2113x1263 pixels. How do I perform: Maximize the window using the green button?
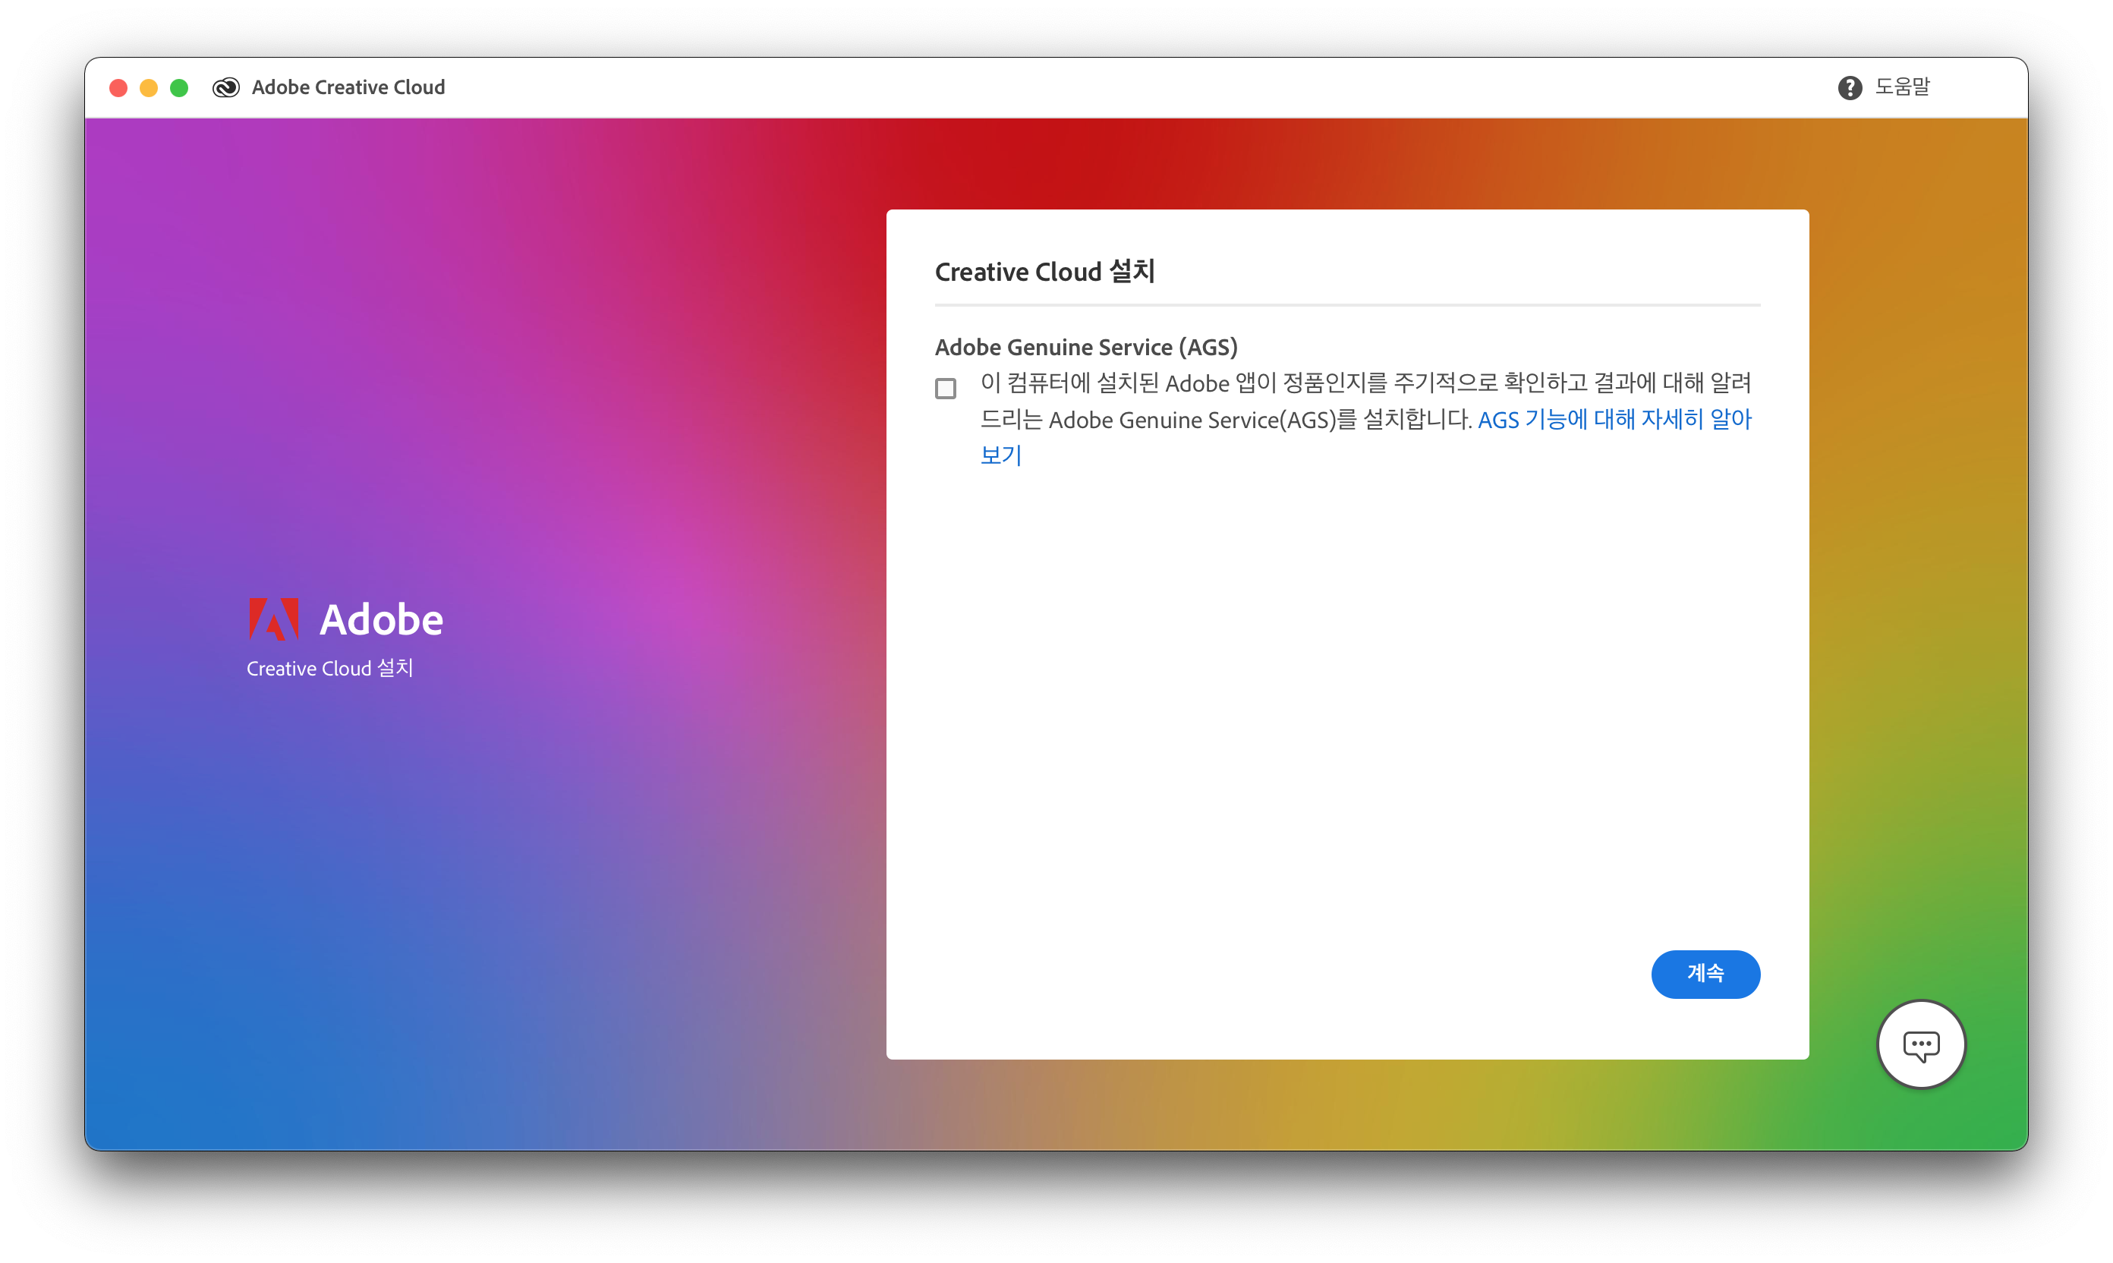click(x=180, y=87)
